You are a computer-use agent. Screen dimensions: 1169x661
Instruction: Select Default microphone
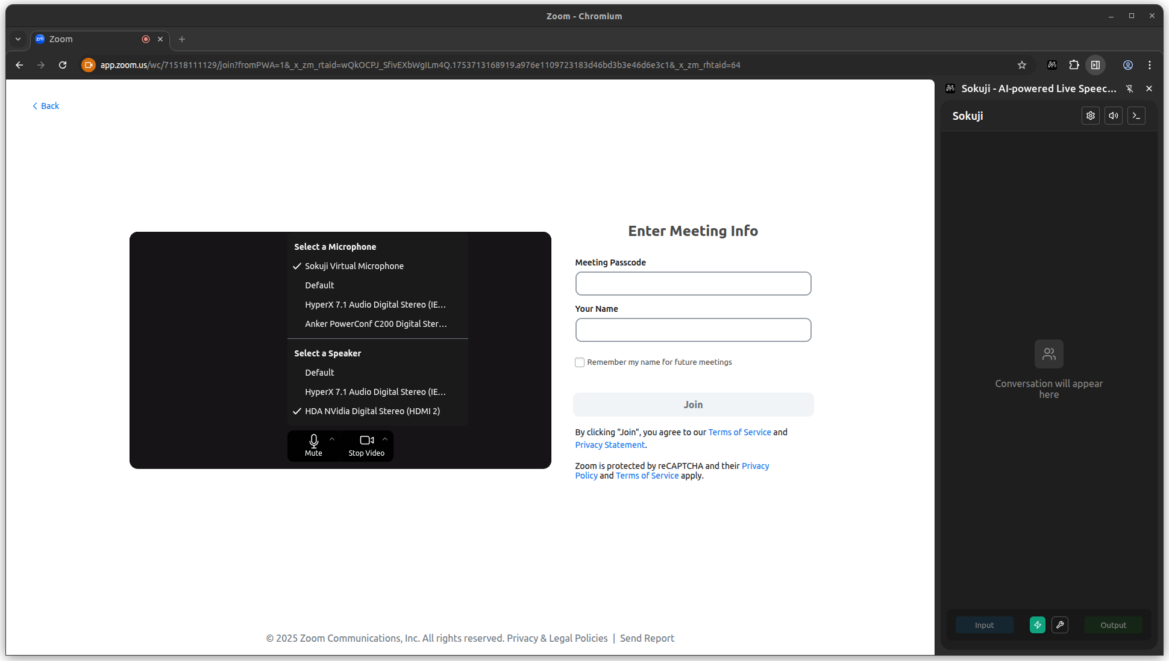coord(378,285)
